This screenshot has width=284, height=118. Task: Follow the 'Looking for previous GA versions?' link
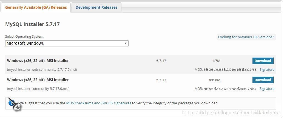tap(246, 37)
